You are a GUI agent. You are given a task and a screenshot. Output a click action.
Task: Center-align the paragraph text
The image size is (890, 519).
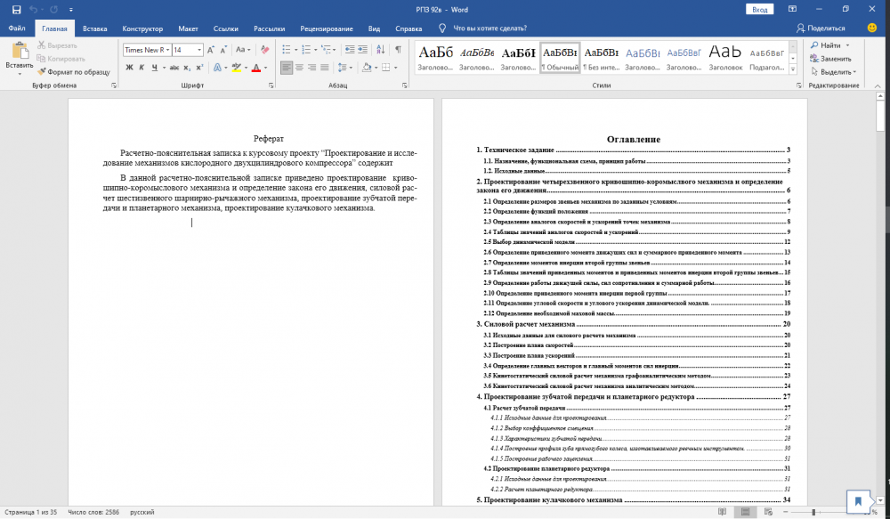(300, 68)
